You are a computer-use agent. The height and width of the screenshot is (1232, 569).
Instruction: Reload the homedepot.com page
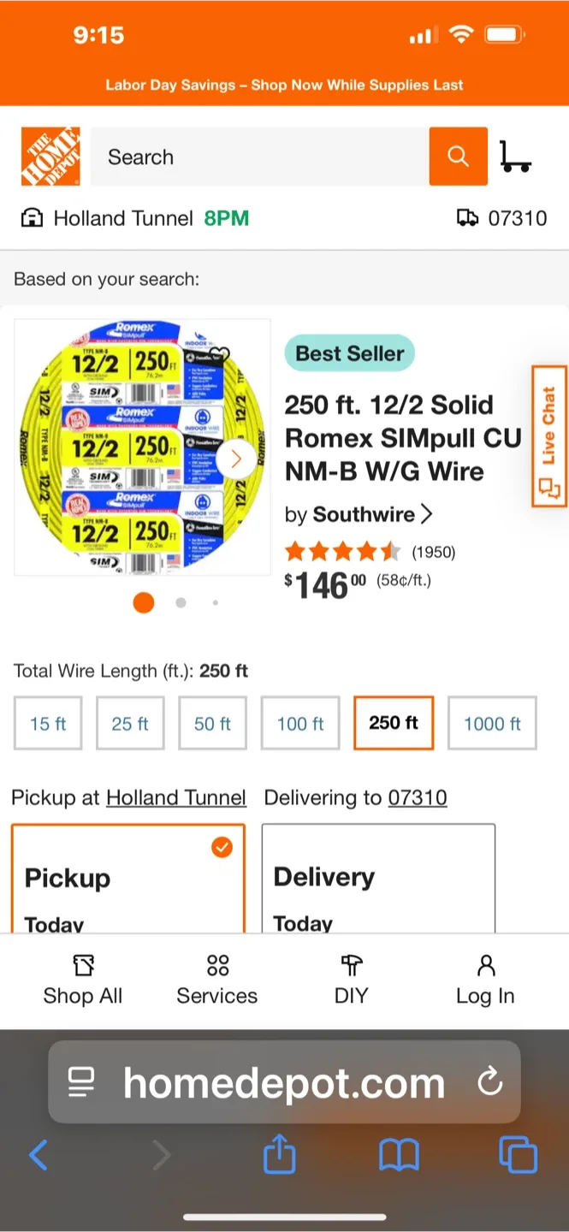click(489, 1083)
